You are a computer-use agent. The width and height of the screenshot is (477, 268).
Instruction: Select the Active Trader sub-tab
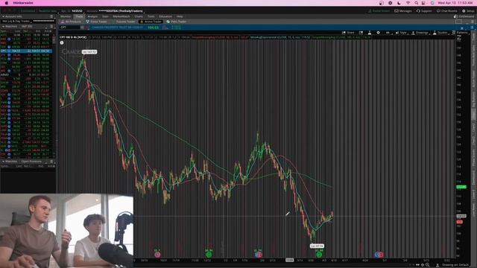point(151,22)
